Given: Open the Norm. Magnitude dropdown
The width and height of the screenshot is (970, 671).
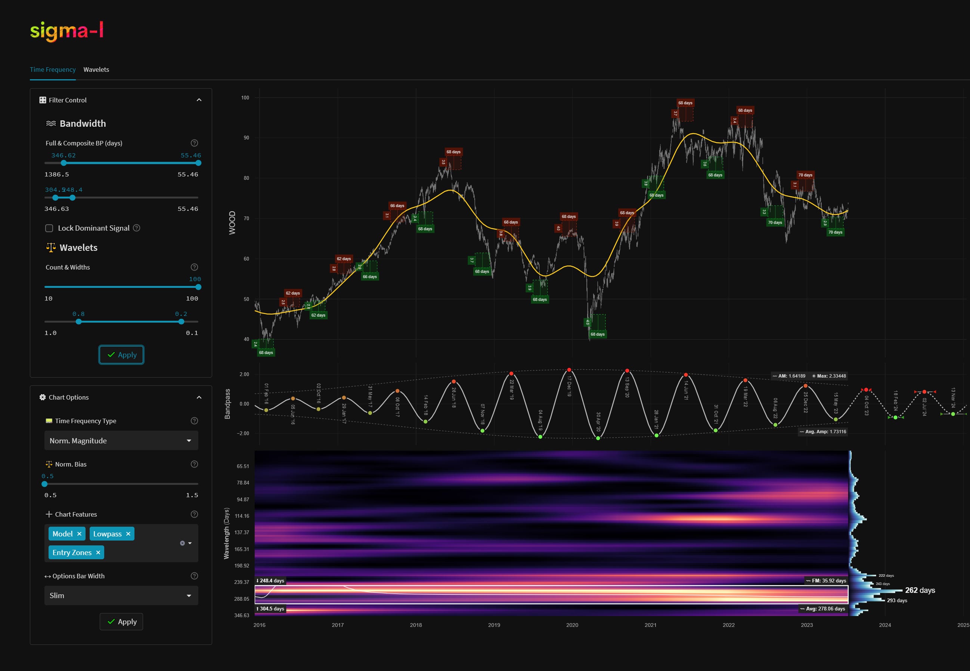Looking at the screenshot, I should pos(121,441).
